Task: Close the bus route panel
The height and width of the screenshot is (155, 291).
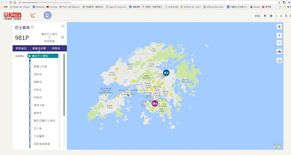Action: pos(63,26)
